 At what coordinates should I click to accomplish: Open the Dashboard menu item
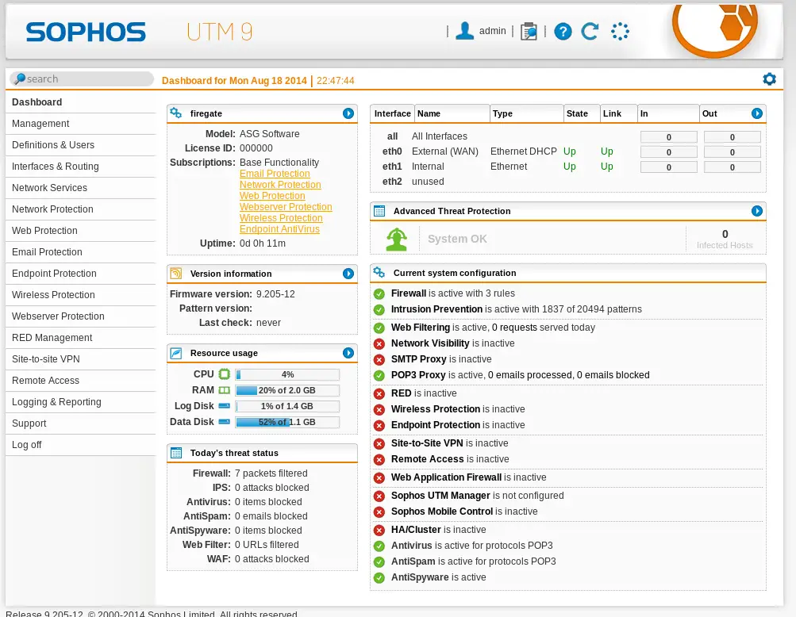pyautogui.click(x=80, y=102)
